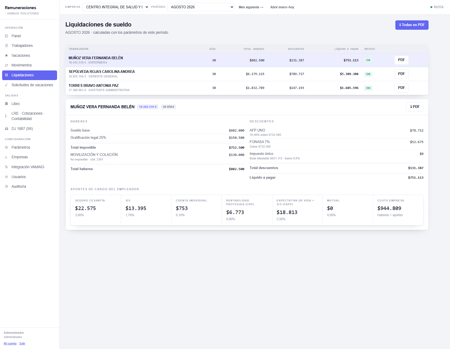The height and width of the screenshot is (349, 450).
Task: Download PDF for Sepúlveda Rojas row
Action: pos(401,74)
